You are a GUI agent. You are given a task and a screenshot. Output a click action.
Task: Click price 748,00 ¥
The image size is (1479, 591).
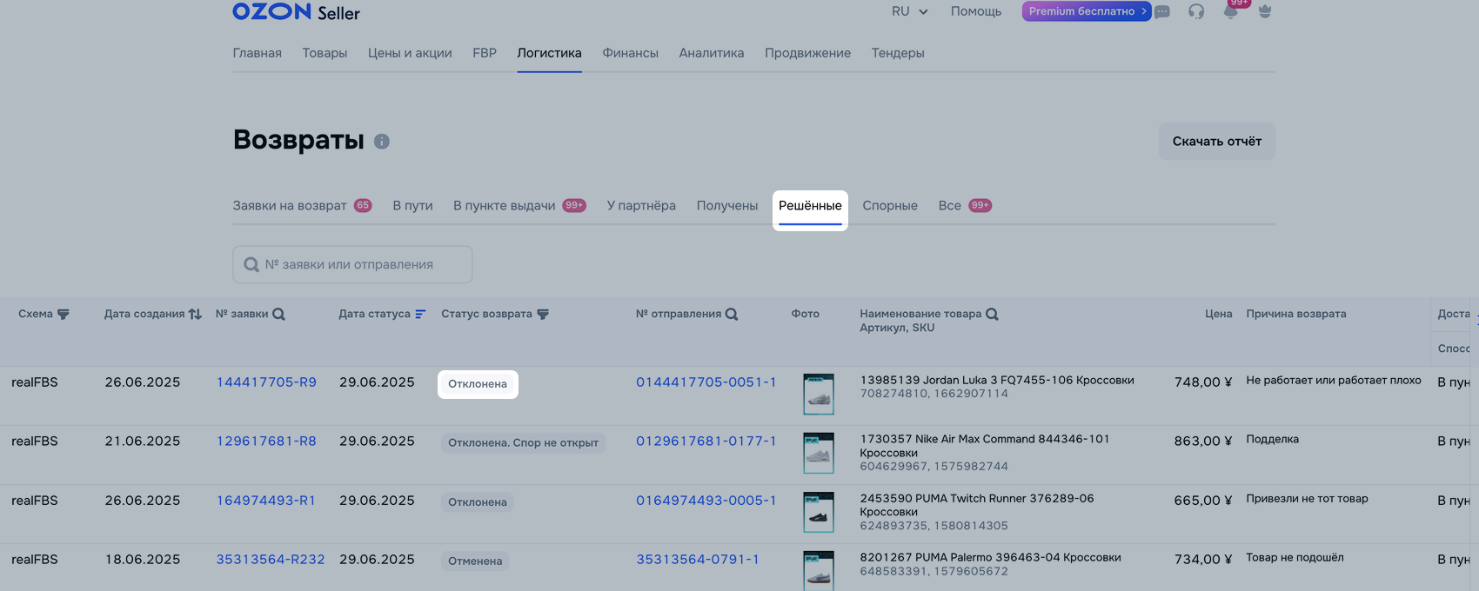pyautogui.click(x=1203, y=382)
